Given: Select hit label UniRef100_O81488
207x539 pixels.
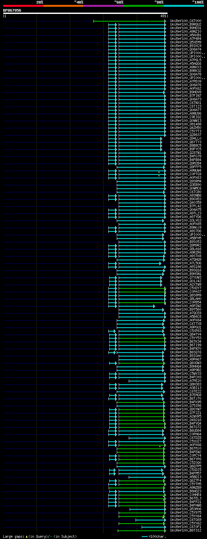Looking at the screenshot, I should [x=186, y=124].
